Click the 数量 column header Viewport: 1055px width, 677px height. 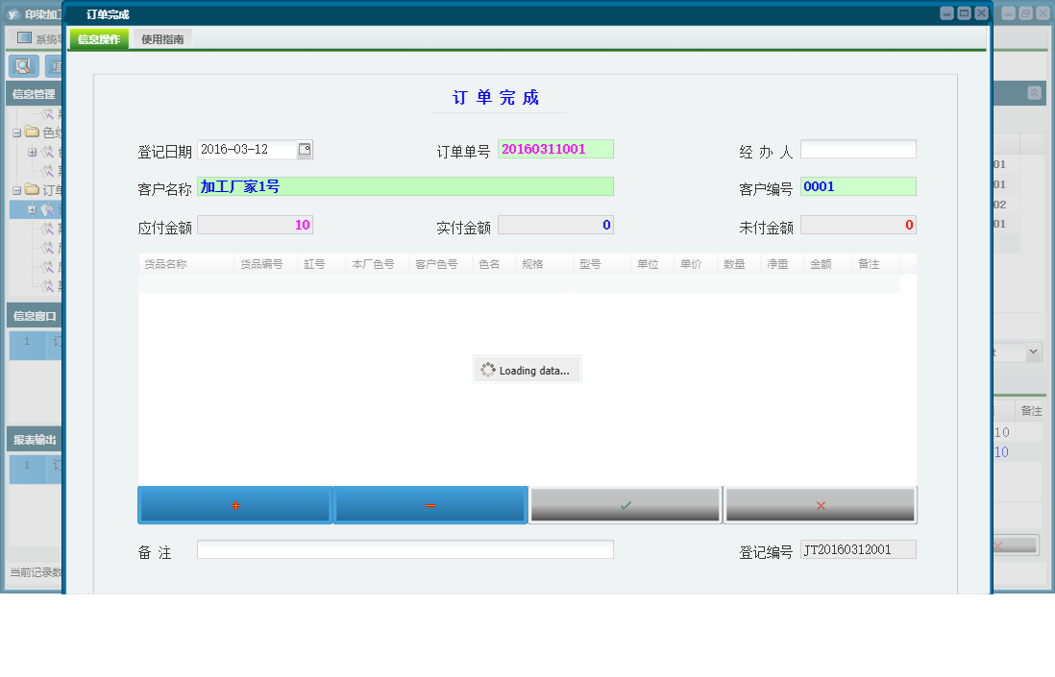click(x=739, y=263)
